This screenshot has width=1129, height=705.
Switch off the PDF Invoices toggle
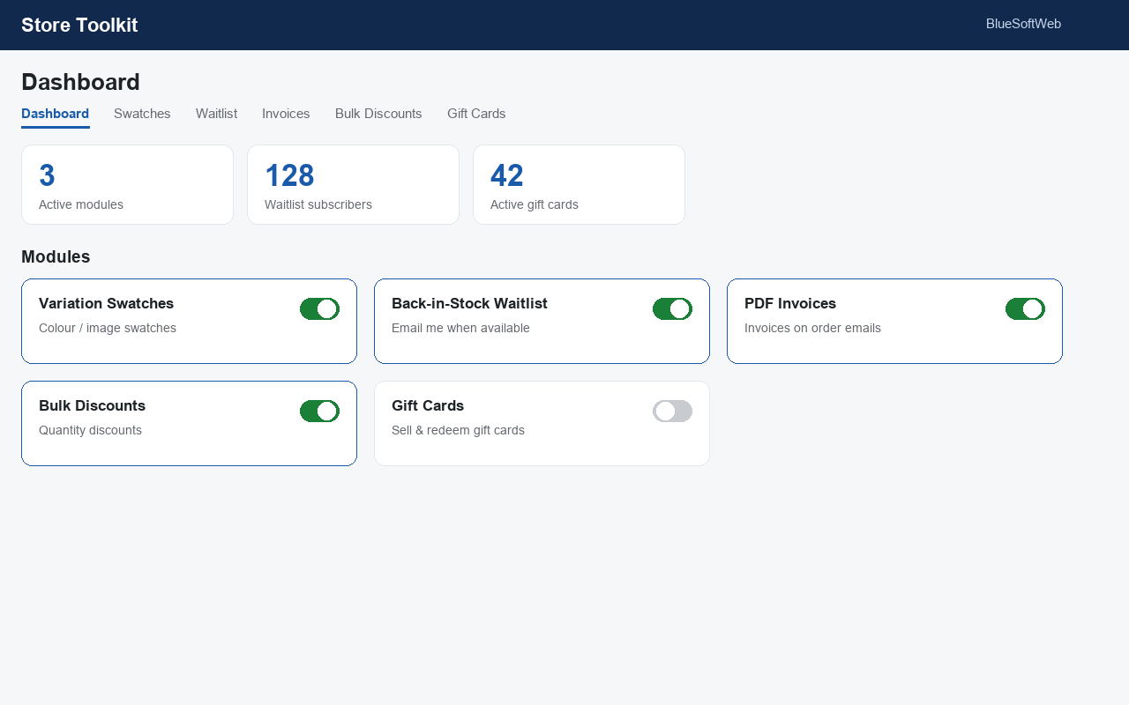(1025, 308)
